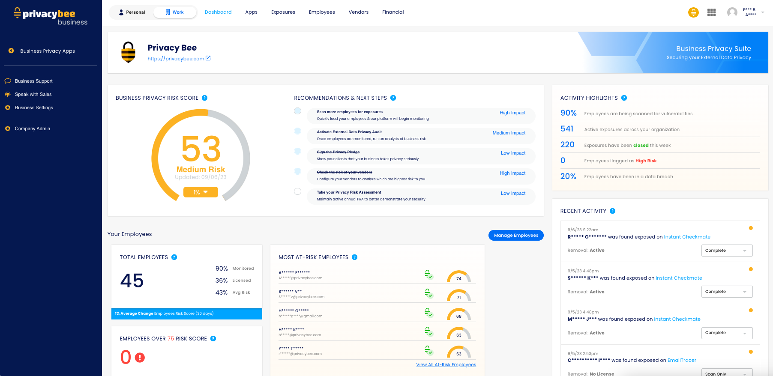Check the Take your Privacy Risk Assessment circle
The height and width of the screenshot is (376, 773).
(298, 191)
